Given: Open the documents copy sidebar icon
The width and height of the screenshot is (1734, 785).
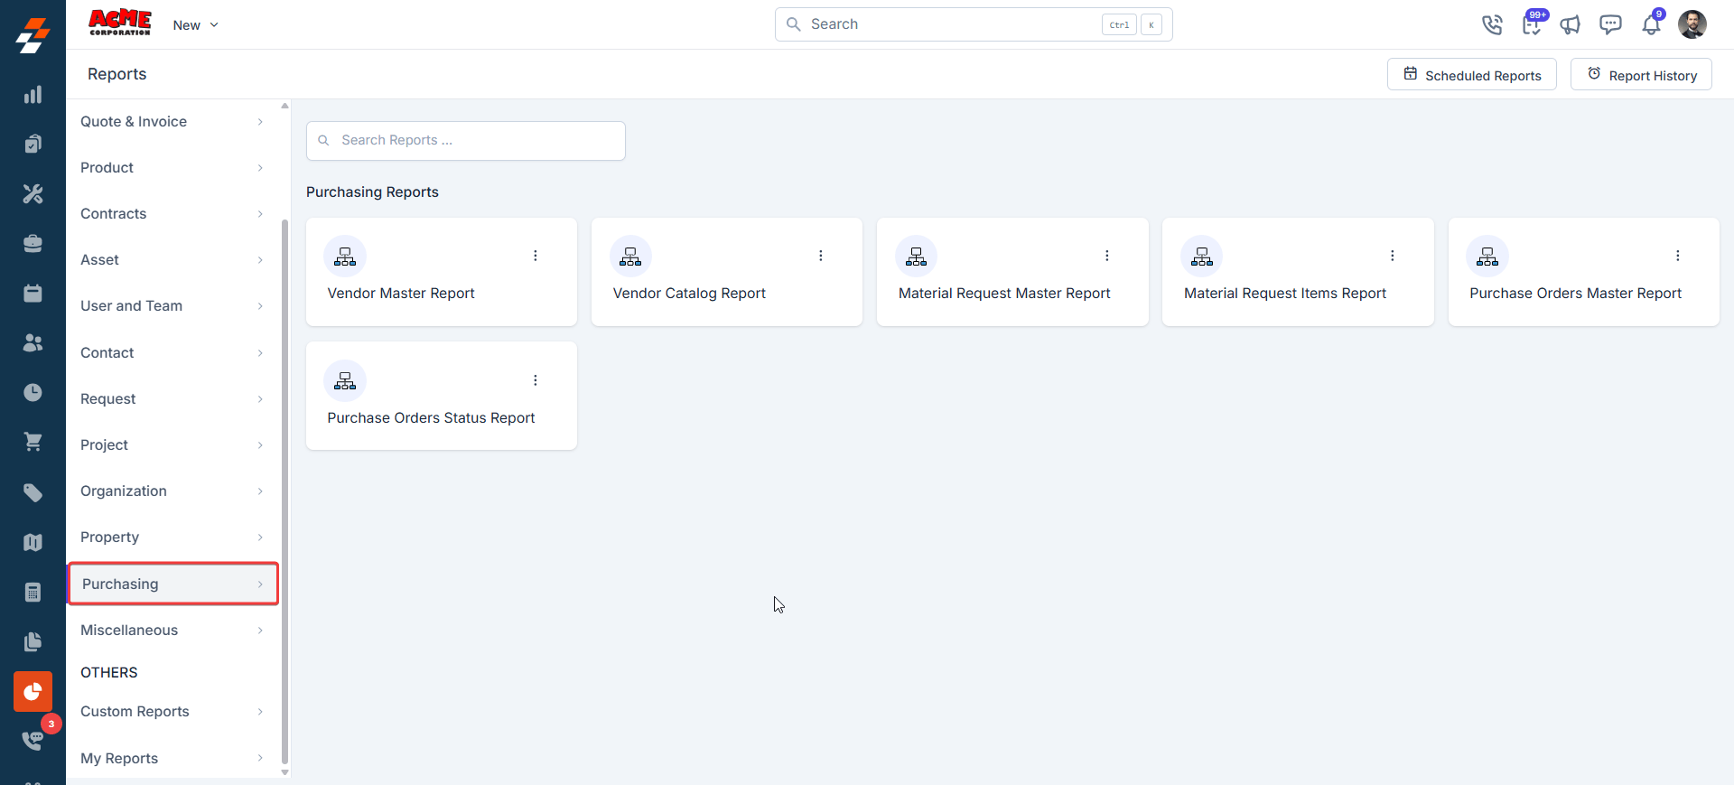Looking at the screenshot, I should tap(33, 641).
